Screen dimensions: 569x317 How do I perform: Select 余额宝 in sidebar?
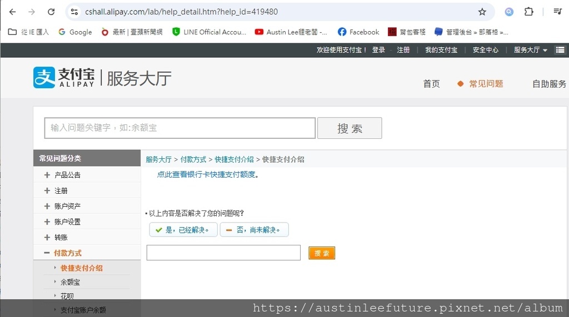70,282
